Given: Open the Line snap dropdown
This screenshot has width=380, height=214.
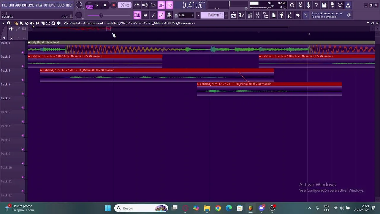Looking at the screenshot, I should (186, 15).
